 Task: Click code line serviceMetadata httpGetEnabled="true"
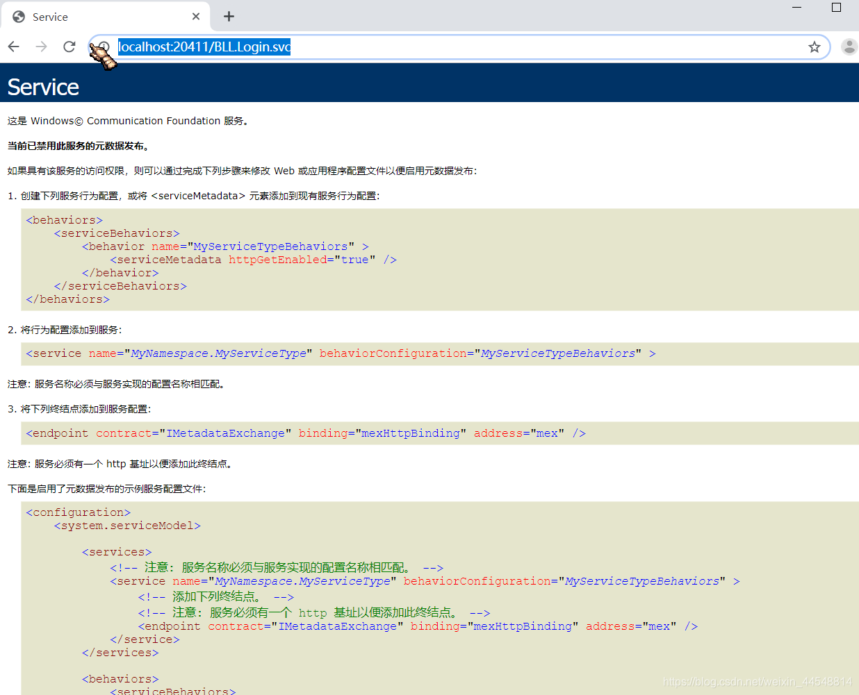coord(253,260)
